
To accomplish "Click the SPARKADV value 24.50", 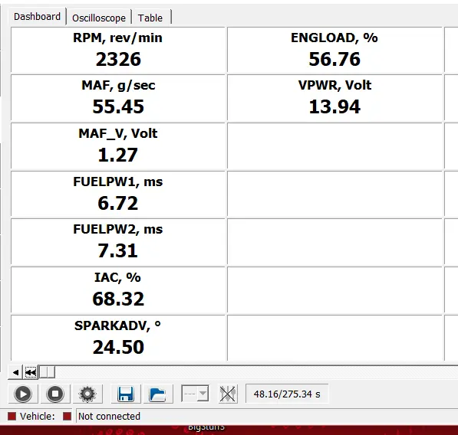I will [118, 347].
